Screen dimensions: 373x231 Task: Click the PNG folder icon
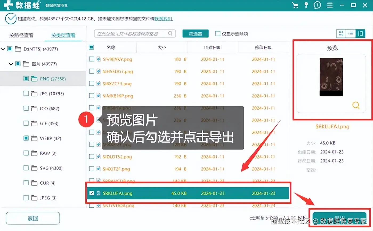pyautogui.click(x=34, y=79)
